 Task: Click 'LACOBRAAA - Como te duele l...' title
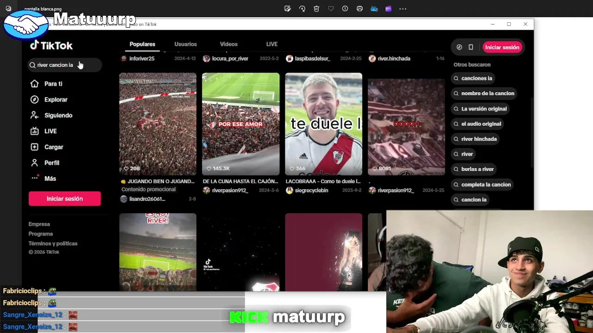point(323,182)
